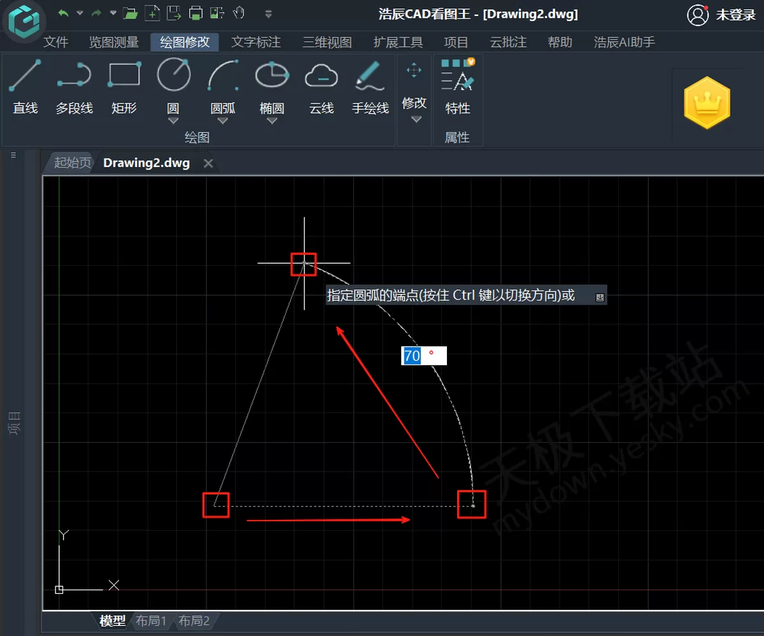Switch to the 云批注 ribbon tab
Image resolution: width=764 pixels, height=636 pixels.
(508, 42)
